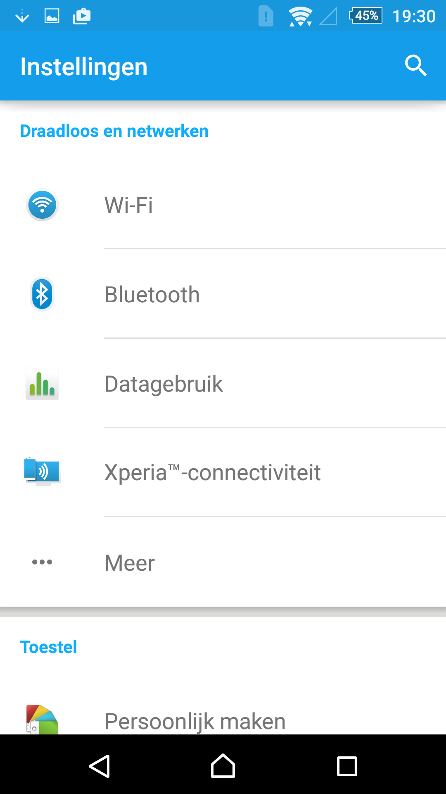Open the Bluetooth settings entry
This screenshot has width=446, height=794.
point(223,294)
